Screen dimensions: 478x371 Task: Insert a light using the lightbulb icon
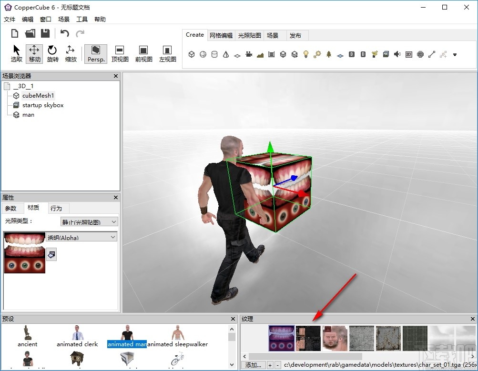[x=306, y=54]
